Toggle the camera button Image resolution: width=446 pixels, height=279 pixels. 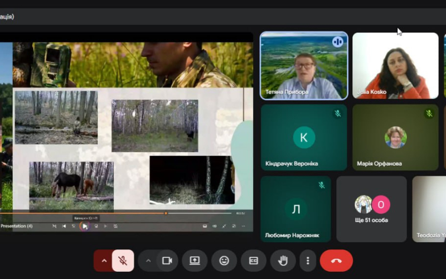coord(167,261)
